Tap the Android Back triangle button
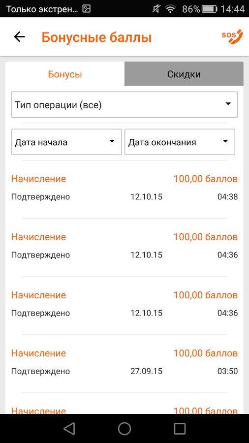 (69, 428)
